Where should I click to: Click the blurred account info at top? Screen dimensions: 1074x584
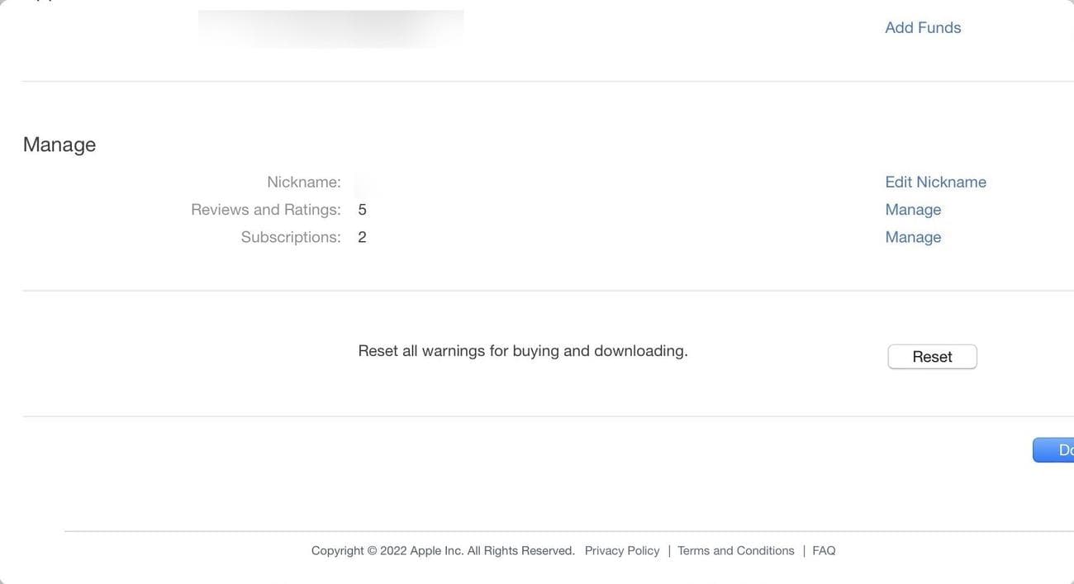click(330, 28)
